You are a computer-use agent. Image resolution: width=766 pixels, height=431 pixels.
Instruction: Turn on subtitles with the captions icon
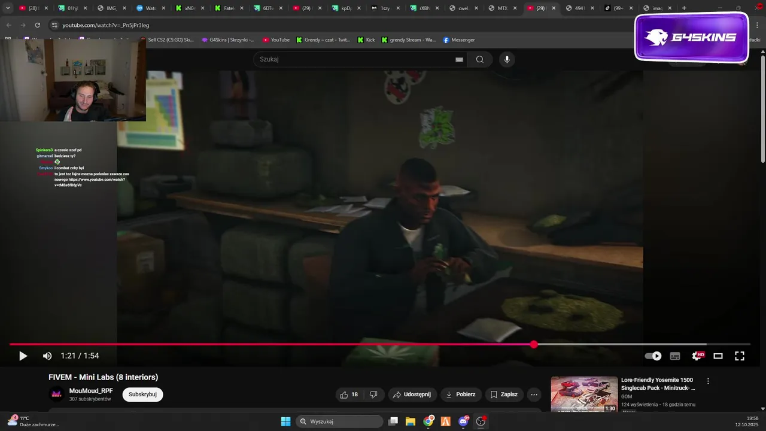[x=675, y=356]
